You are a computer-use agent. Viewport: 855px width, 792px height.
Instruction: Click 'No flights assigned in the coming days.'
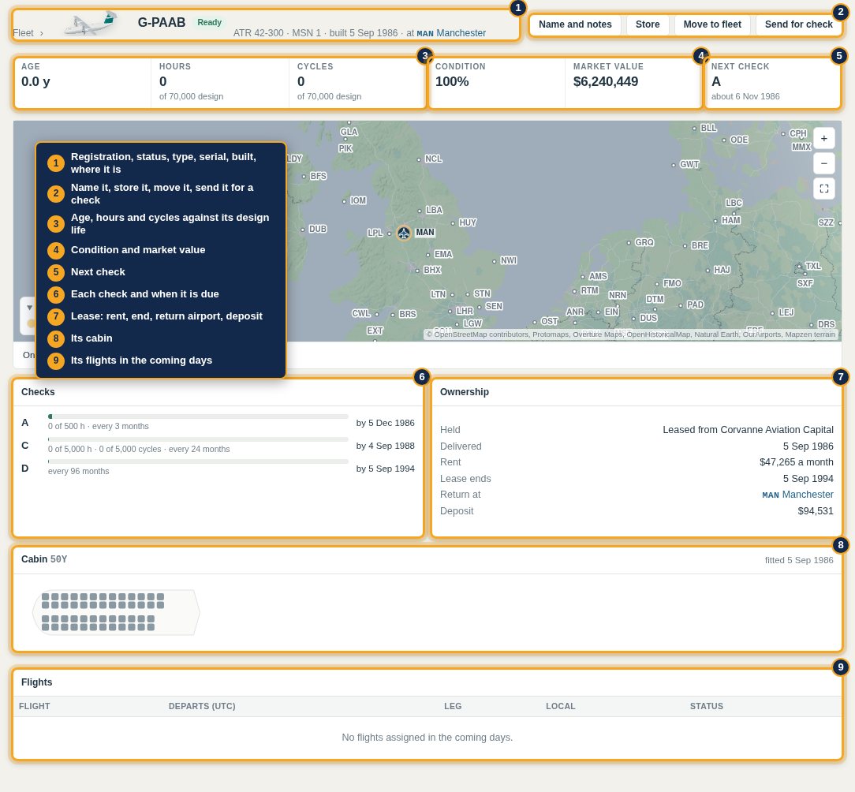point(427,738)
